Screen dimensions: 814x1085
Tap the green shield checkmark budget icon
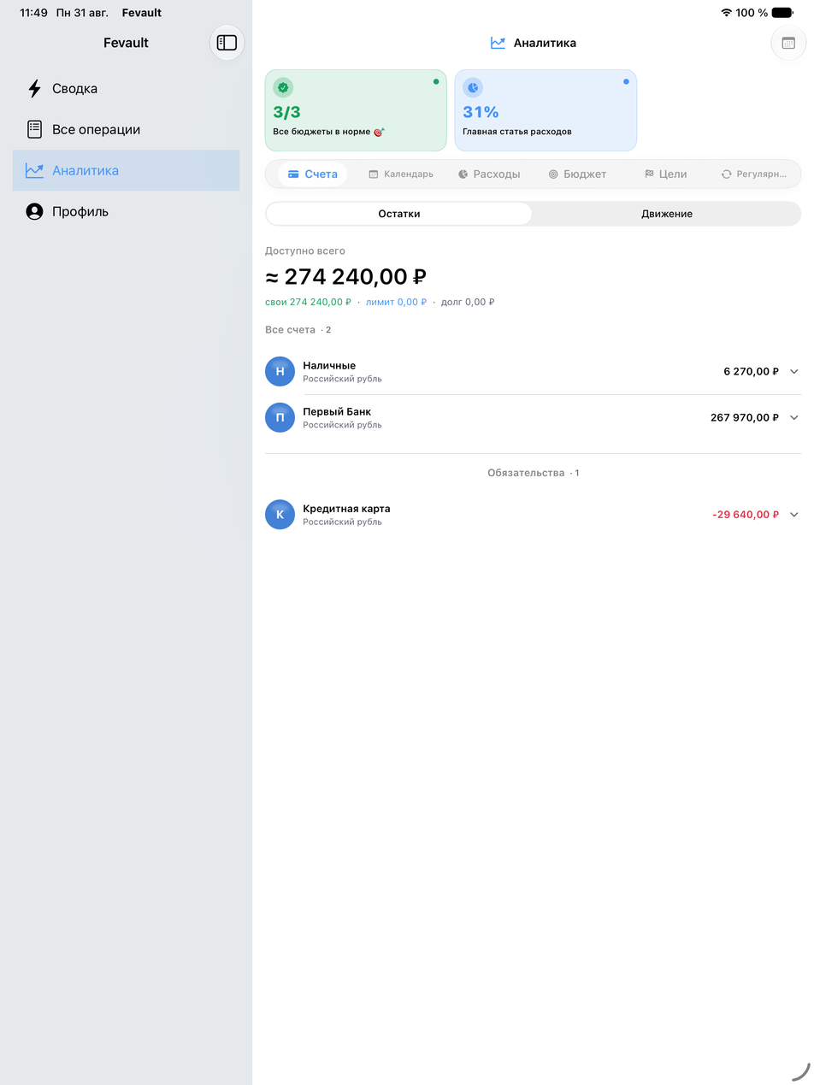[x=283, y=87]
